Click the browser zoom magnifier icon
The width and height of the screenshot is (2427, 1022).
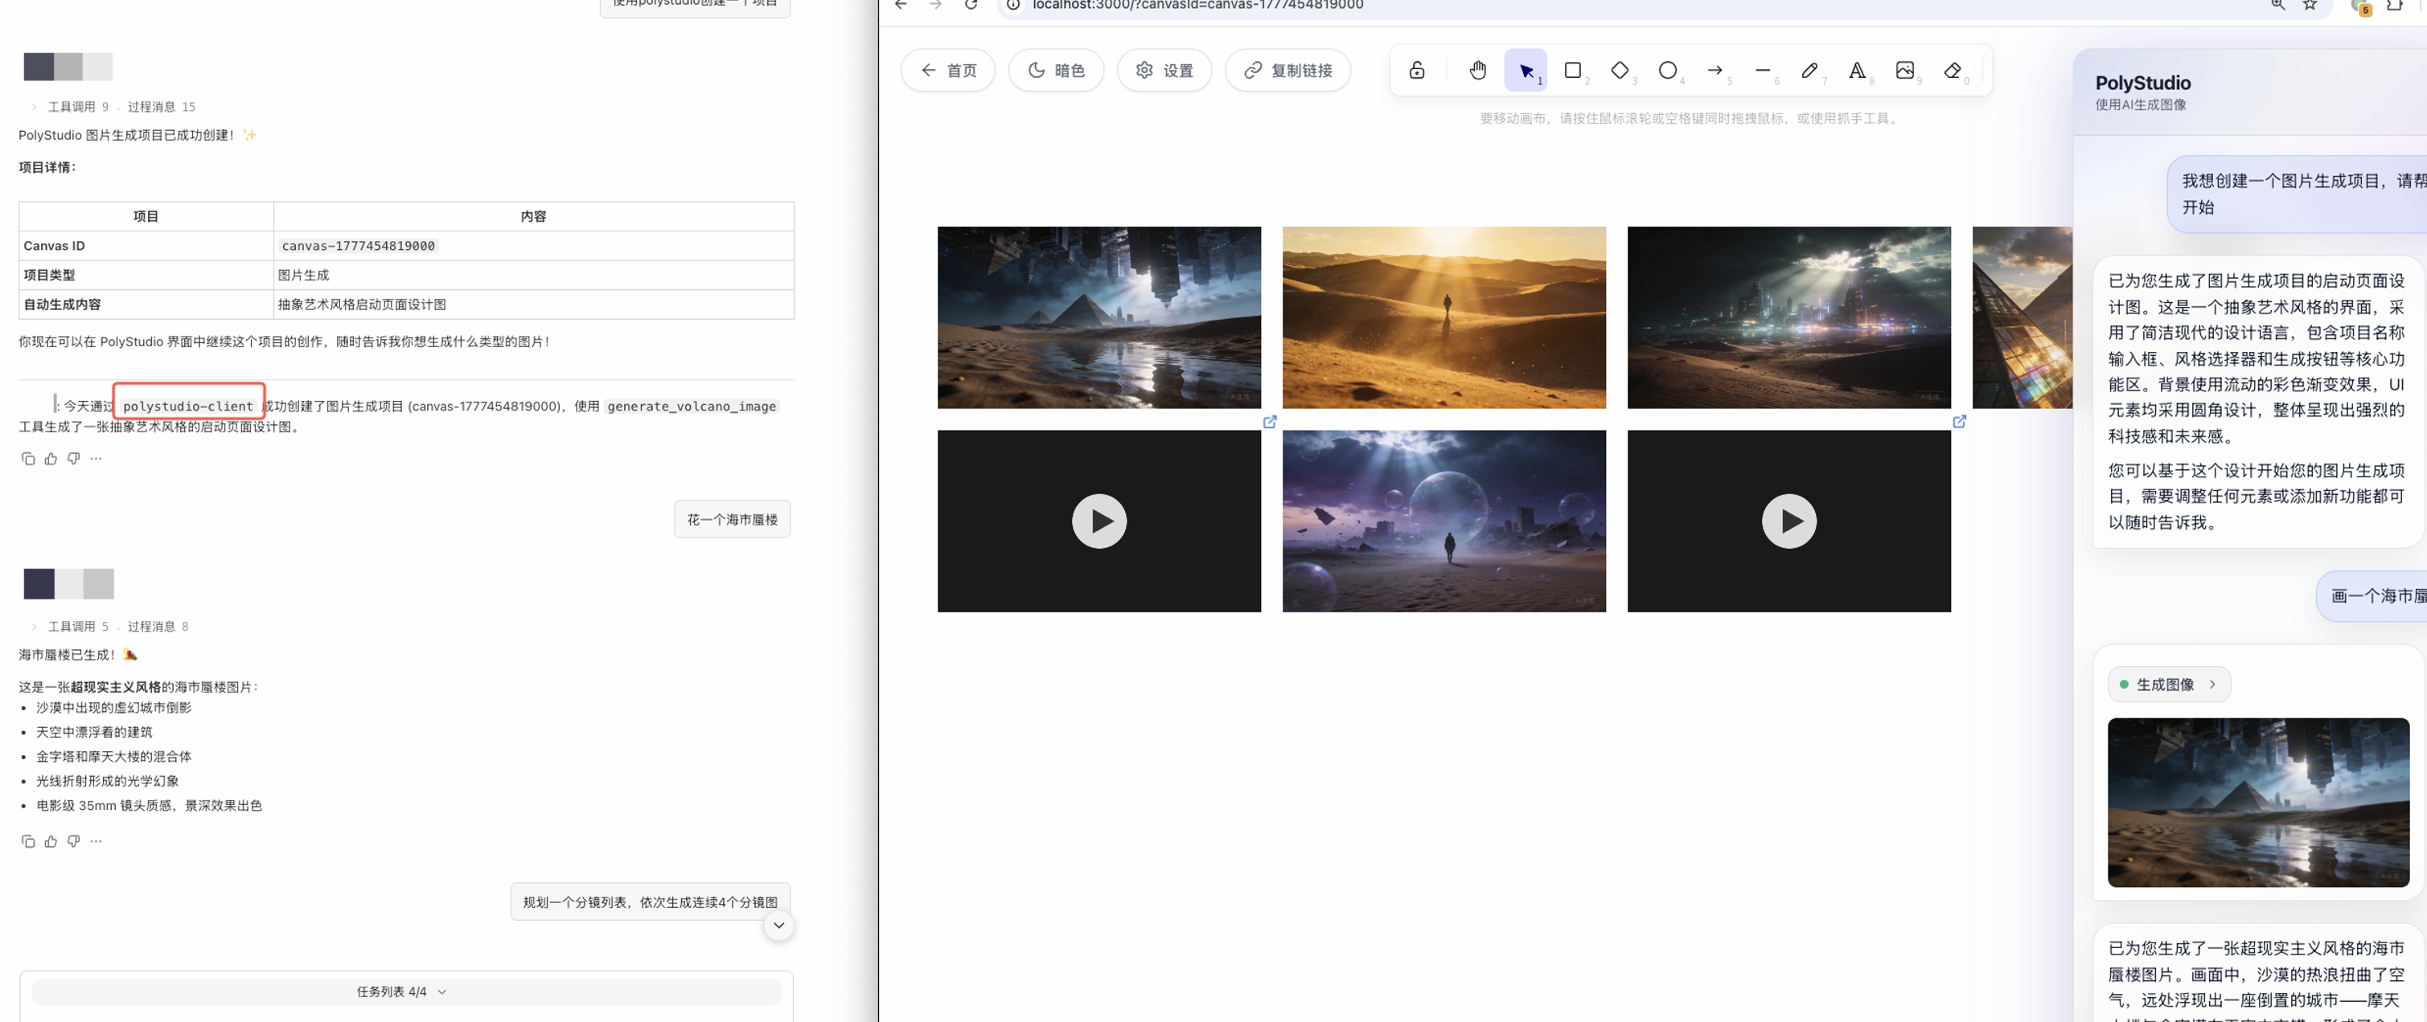tap(2277, 5)
